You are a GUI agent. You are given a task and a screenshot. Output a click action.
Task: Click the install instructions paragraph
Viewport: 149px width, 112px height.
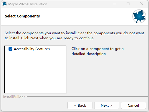(x=74, y=35)
